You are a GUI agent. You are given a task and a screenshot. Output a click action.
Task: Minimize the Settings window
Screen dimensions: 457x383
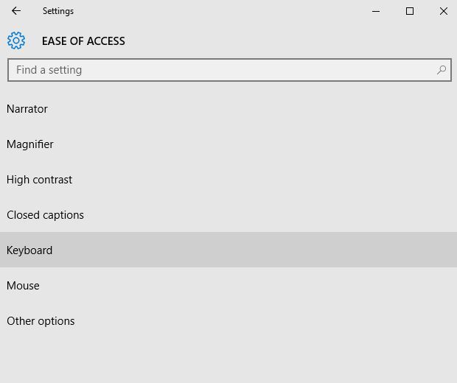click(x=376, y=11)
